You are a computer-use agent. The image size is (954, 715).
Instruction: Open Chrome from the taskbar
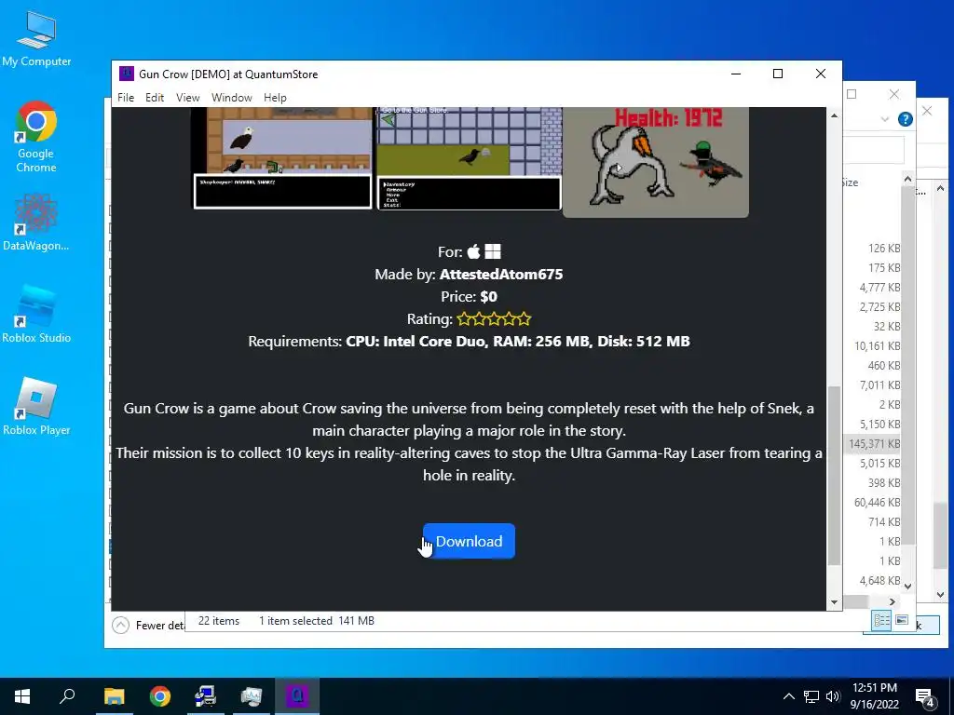[x=160, y=696]
